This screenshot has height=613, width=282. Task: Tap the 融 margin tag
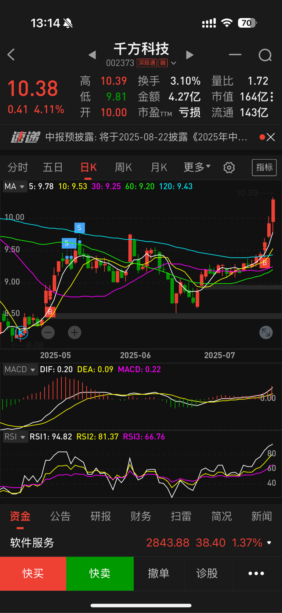pyautogui.click(x=163, y=63)
